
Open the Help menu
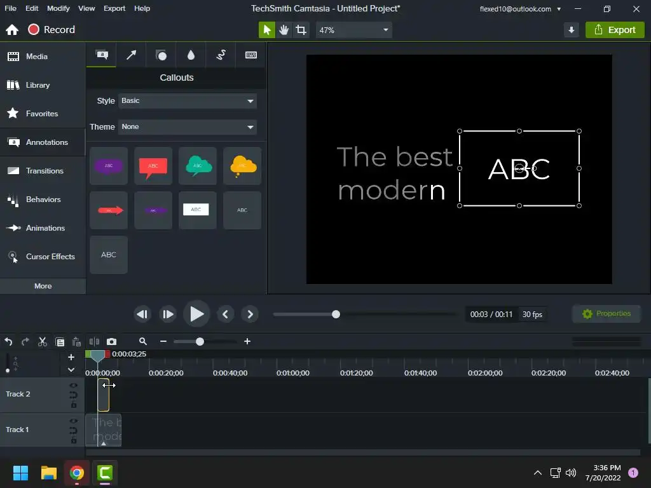(x=142, y=8)
